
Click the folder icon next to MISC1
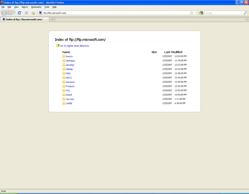(x=64, y=77)
